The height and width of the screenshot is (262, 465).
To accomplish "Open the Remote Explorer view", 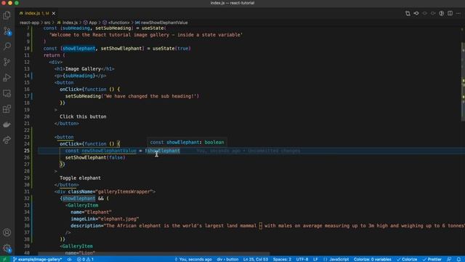I will [7, 93].
